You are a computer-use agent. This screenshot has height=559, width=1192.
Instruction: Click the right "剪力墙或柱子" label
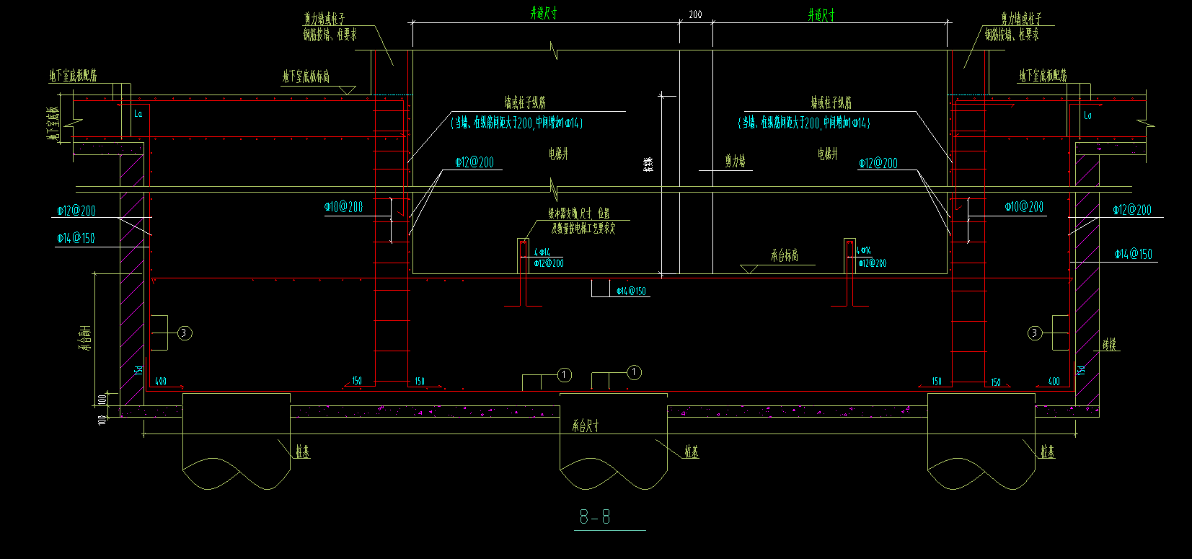(x=1021, y=19)
